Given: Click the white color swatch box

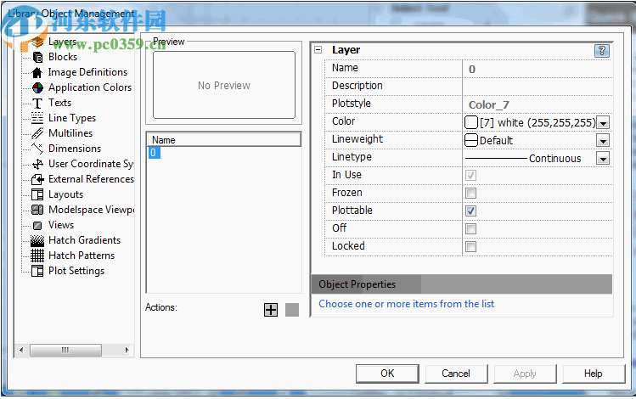Looking at the screenshot, I should click(471, 122).
